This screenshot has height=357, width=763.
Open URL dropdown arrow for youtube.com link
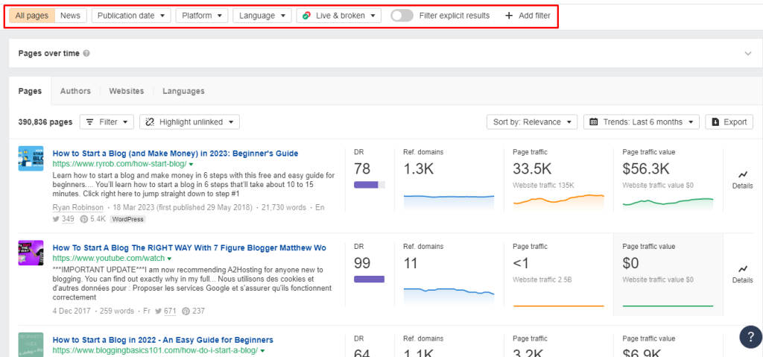169,259
